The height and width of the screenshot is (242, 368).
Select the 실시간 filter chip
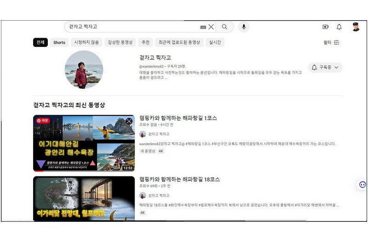point(215,42)
